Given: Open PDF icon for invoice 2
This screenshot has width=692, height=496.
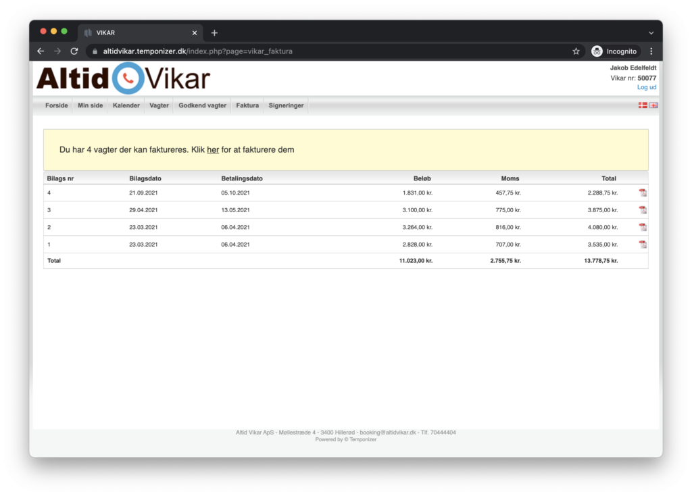Looking at the screenshot, I should point(643,227).
